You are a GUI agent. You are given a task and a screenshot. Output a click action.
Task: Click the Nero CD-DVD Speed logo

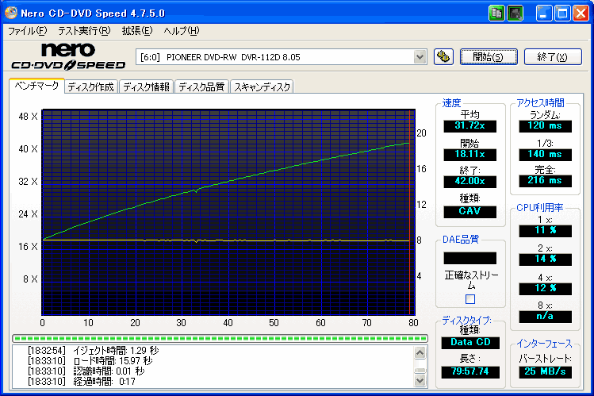pyautogui.click(x=67, y=57)
